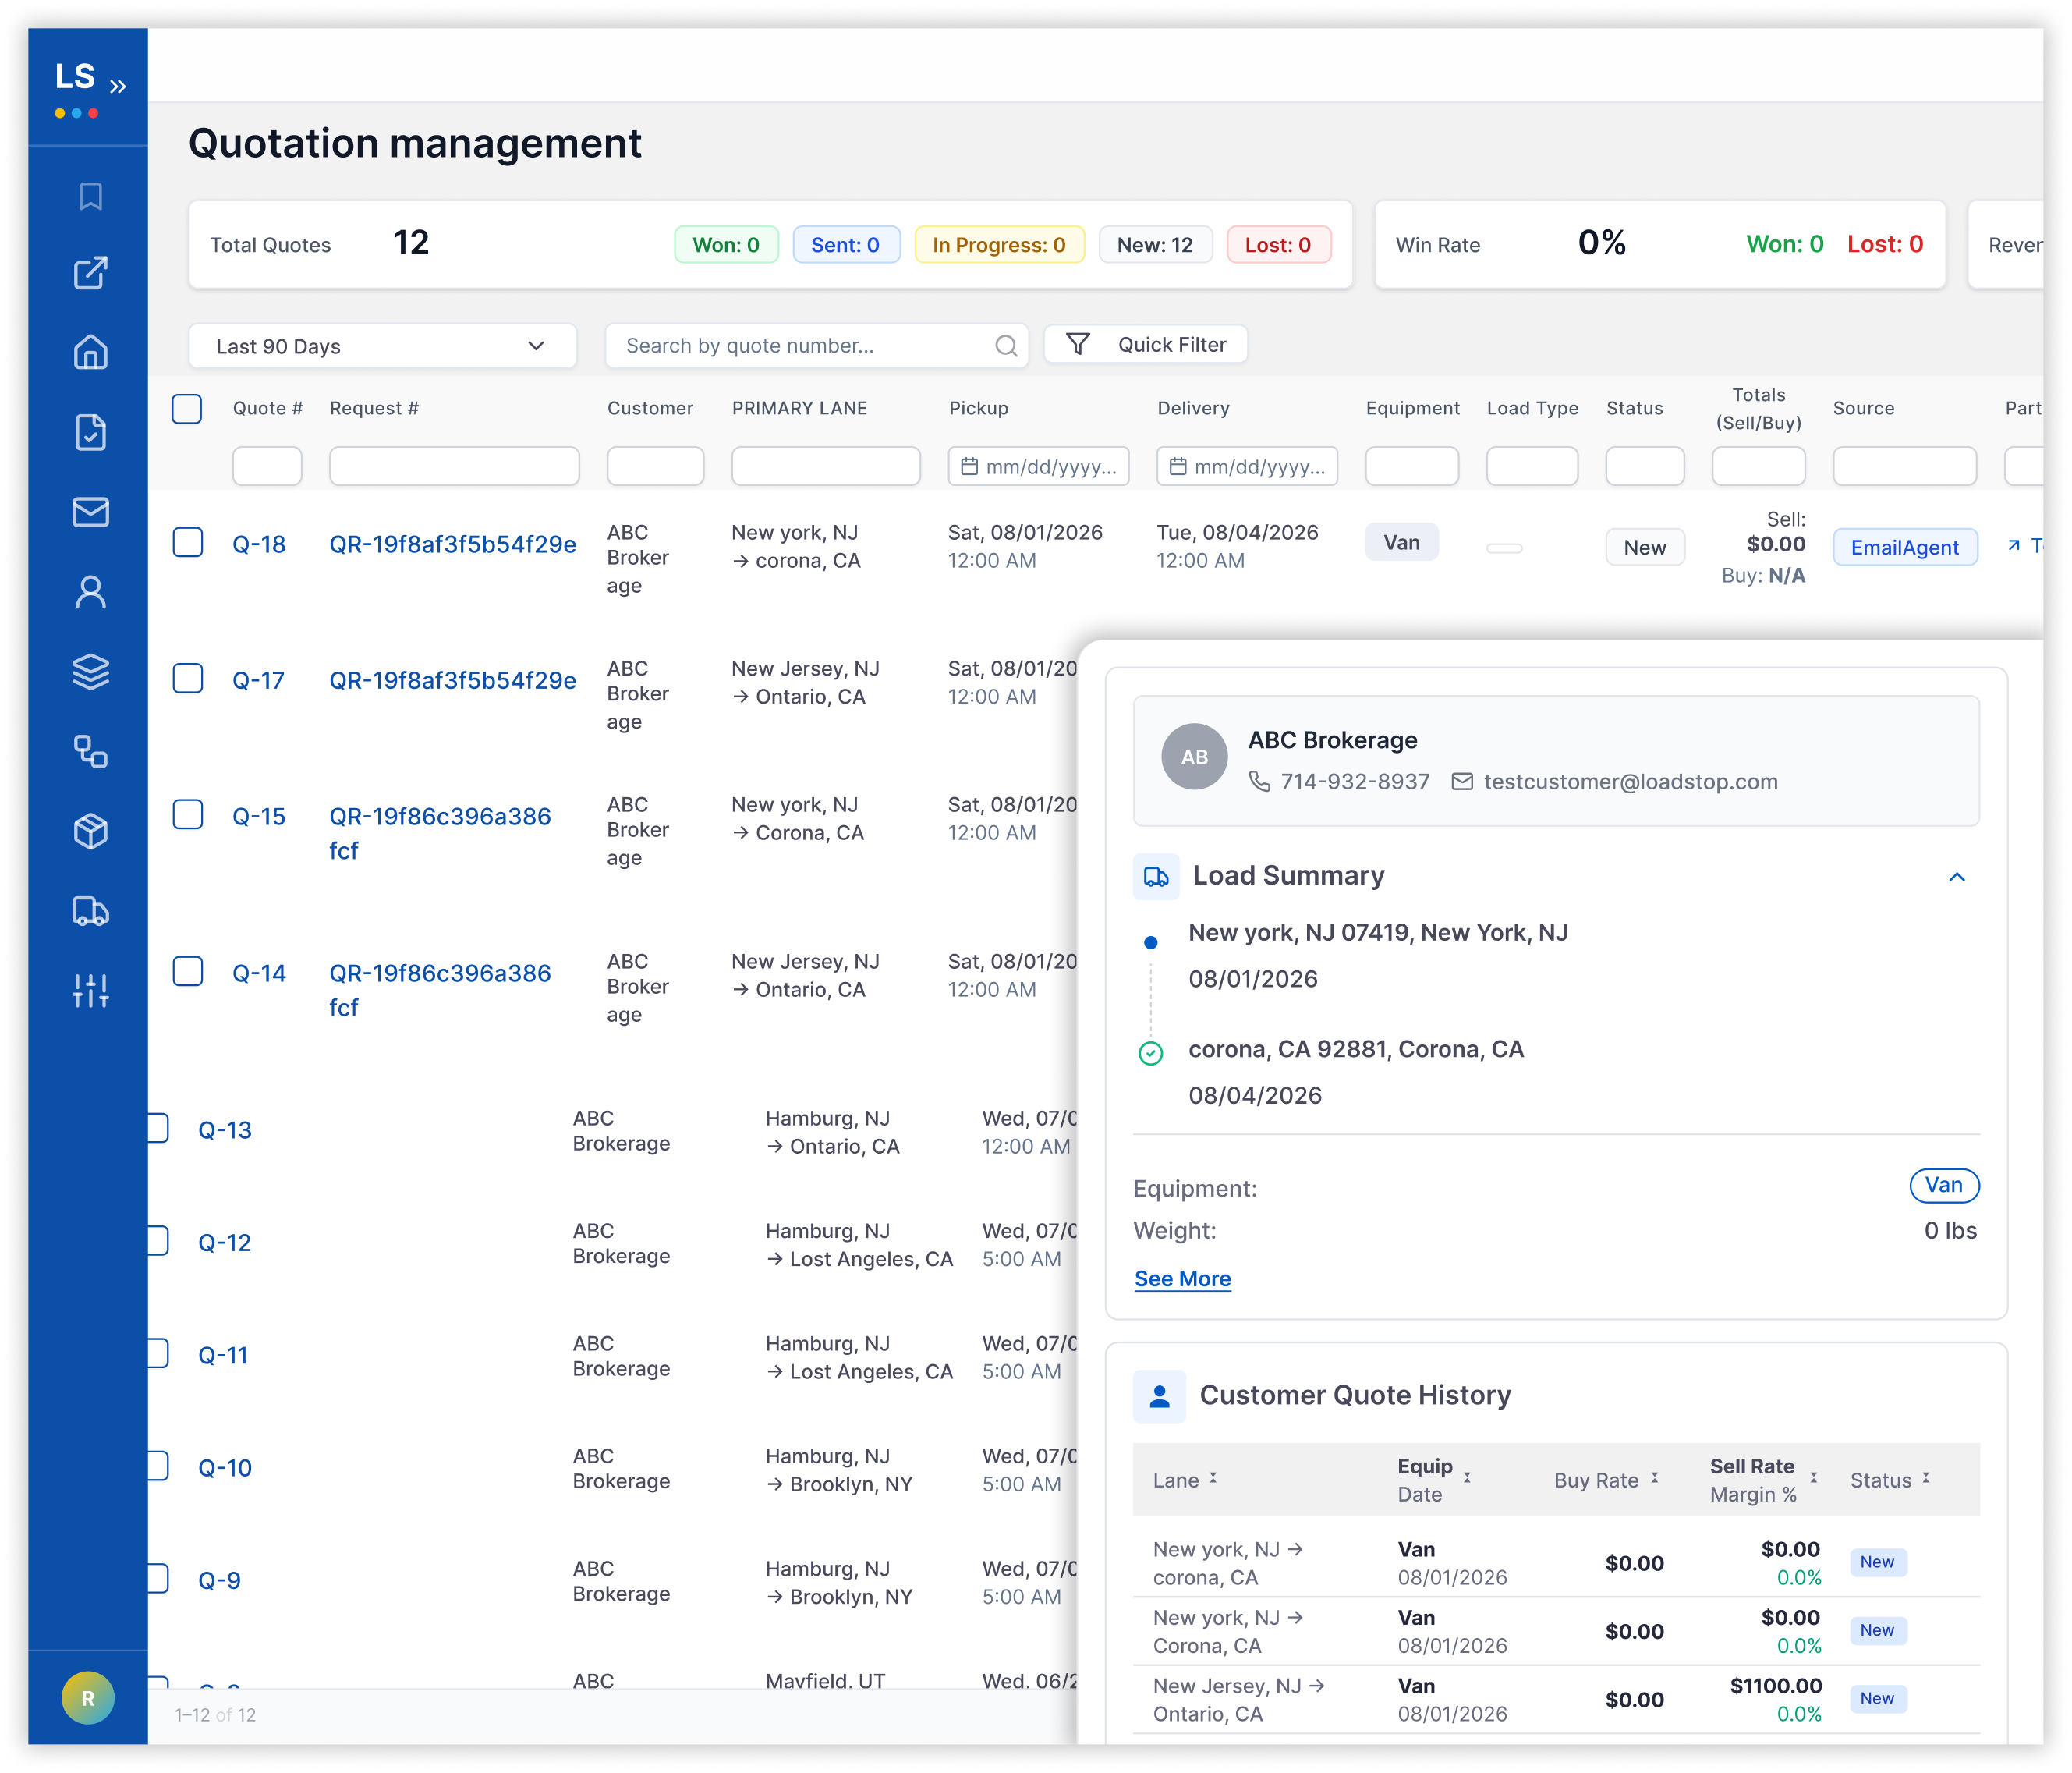2072x1773 pixels.
Task: Open the package box sidebar icon
Action: click(90, 831)
